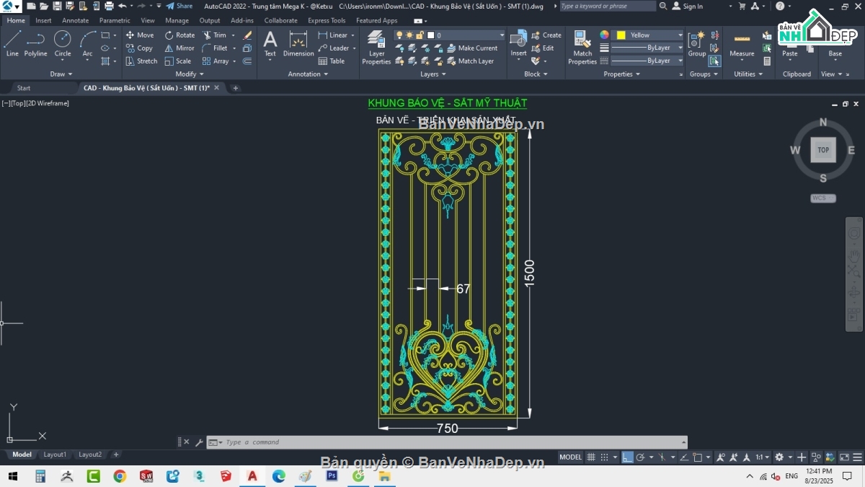Open the Express Tools tab
The image size is (865, 487).
click(327, 20)
